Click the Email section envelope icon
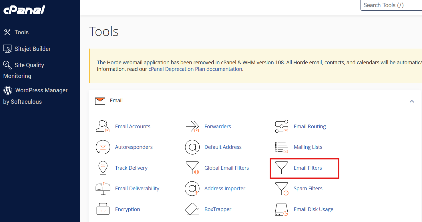 click(100, 101)
